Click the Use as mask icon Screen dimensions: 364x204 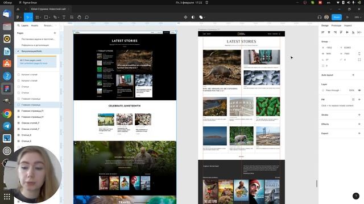pos(193,17)
